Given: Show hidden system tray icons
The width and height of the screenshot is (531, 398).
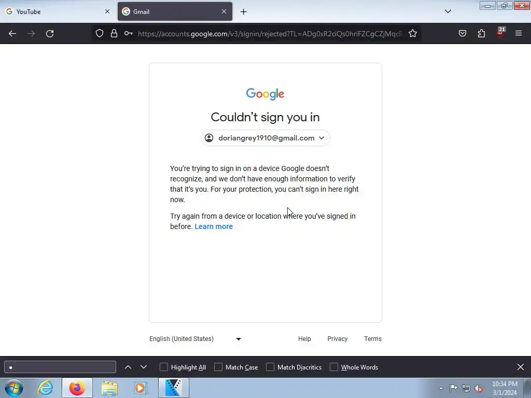Looking at the screenshot, I should (441, 388).
